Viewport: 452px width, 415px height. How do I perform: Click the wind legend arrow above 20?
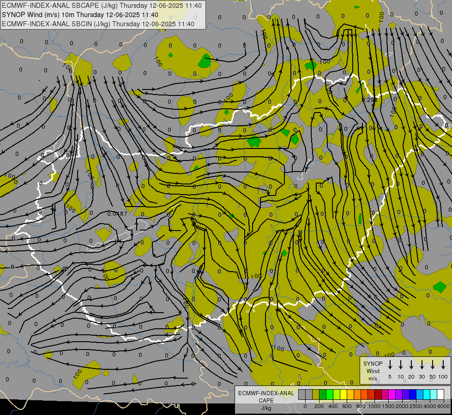point(411,365)
